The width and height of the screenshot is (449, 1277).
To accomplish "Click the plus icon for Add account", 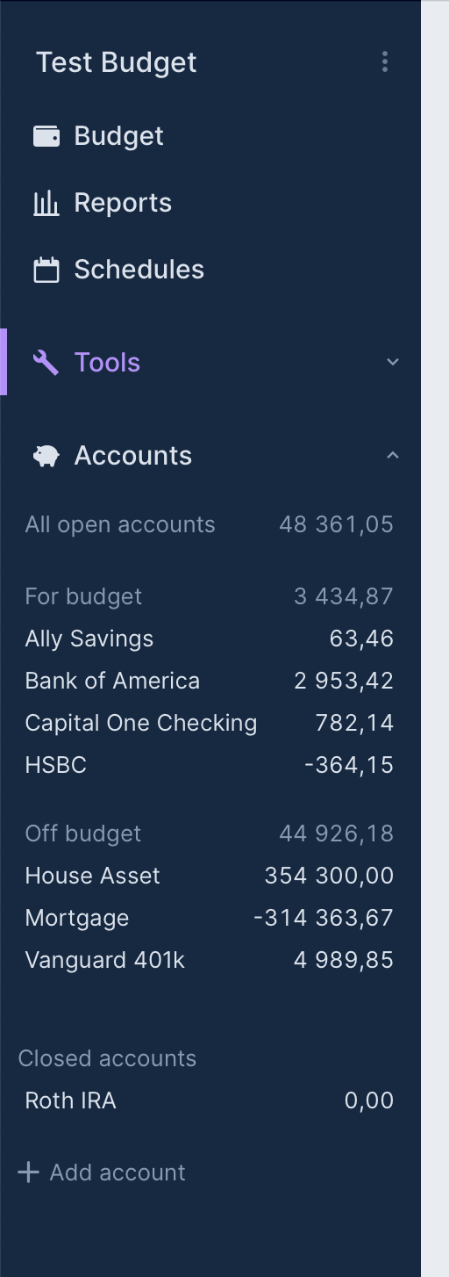I will click(29, 1172).
